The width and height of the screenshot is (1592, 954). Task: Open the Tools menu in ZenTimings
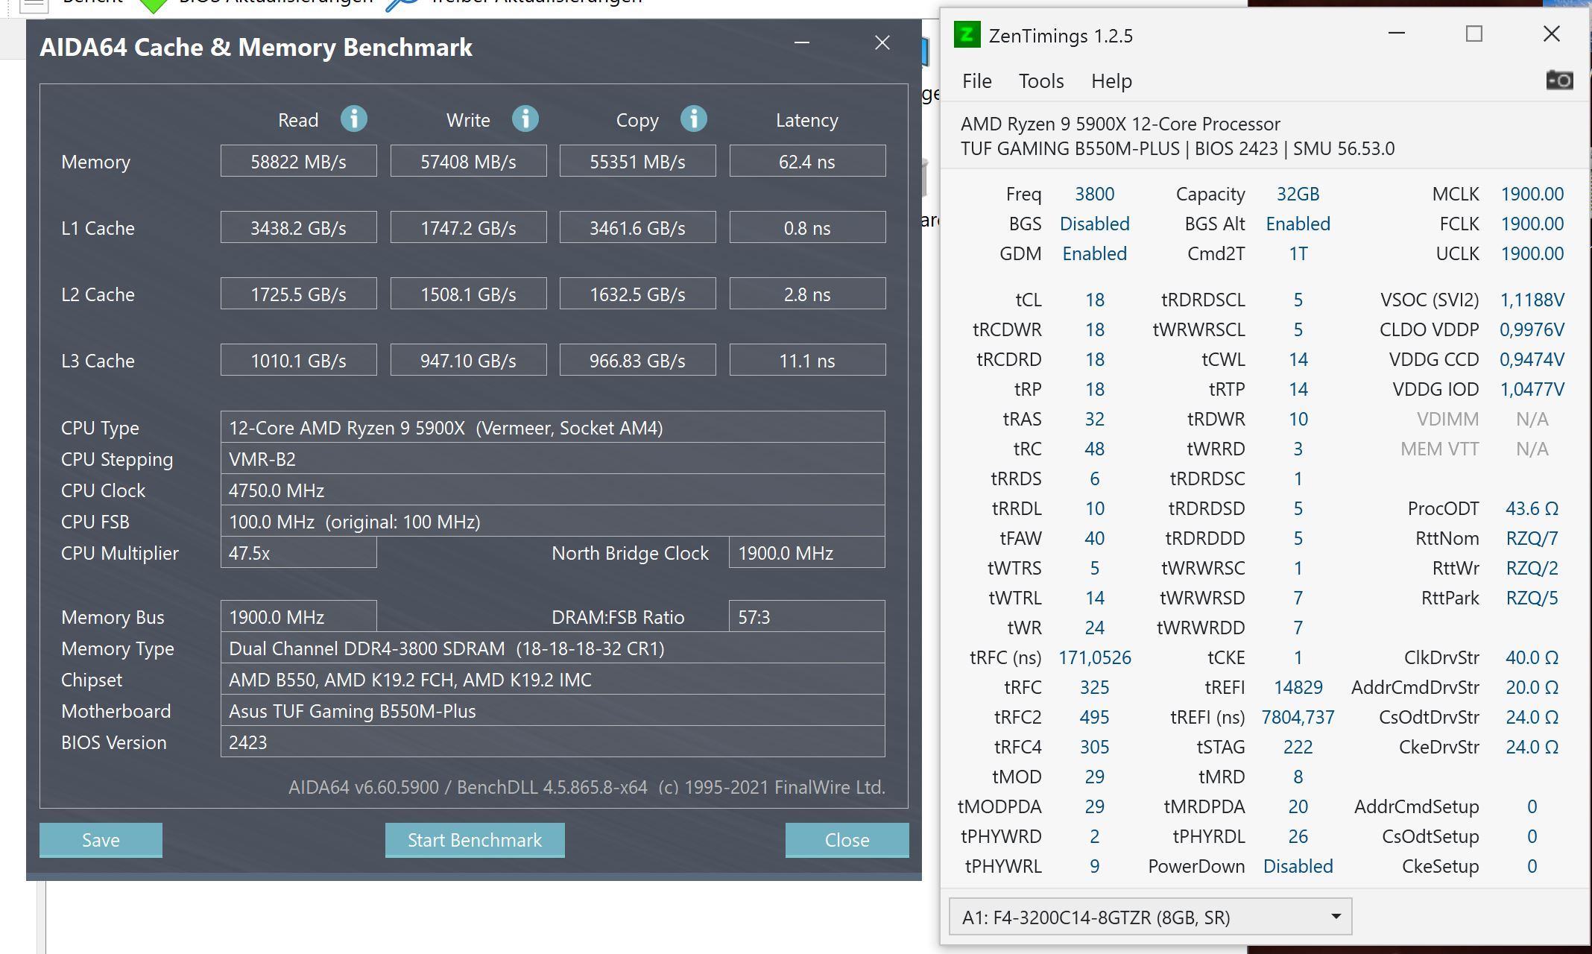tap(1041, 80)
